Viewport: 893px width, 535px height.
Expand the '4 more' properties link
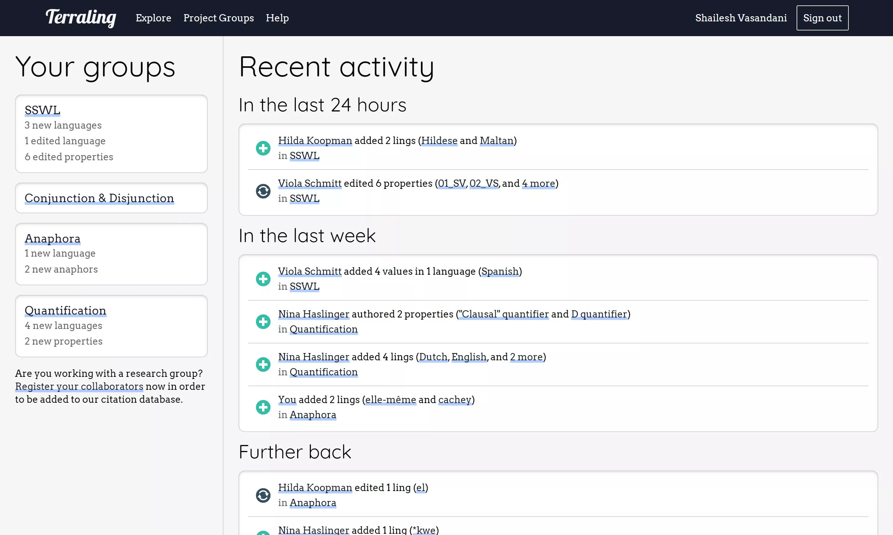[x=539, y=183]
